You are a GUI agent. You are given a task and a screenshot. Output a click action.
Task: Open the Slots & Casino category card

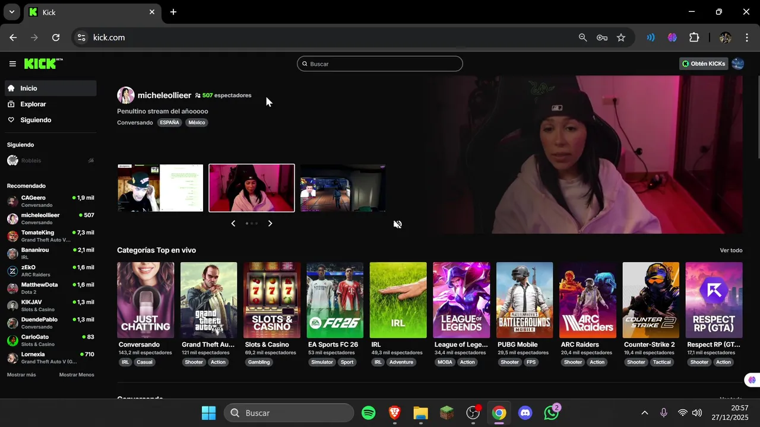point(272,300)
